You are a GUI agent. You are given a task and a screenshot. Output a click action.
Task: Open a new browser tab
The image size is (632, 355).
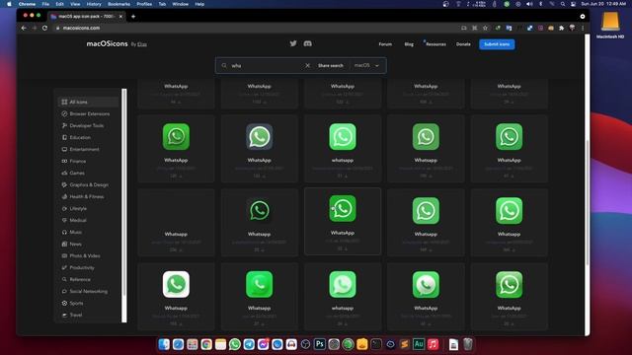click(x=133, y=17)
